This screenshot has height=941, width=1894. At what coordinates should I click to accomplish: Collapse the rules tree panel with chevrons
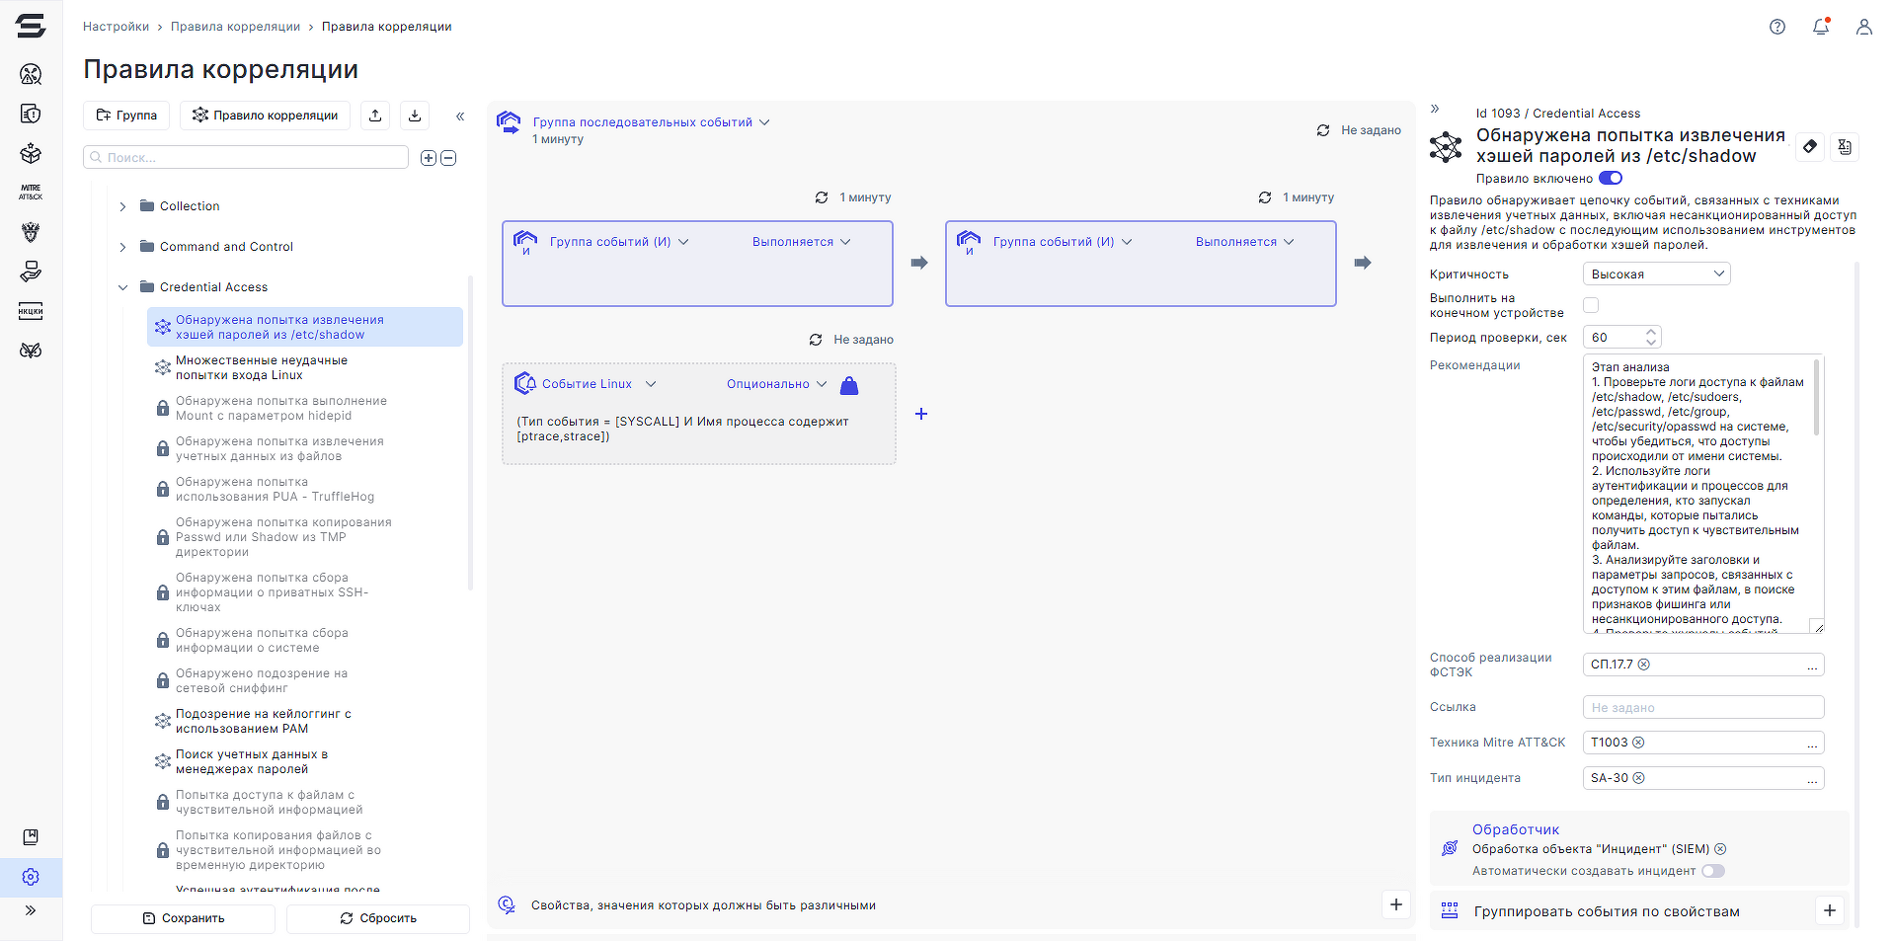click(x=460, y=117)
